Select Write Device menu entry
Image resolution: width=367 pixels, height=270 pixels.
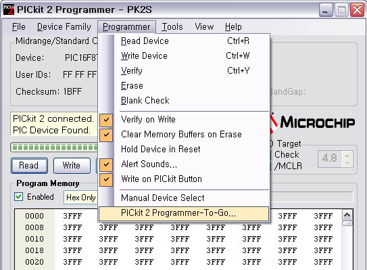coord(184,55)
